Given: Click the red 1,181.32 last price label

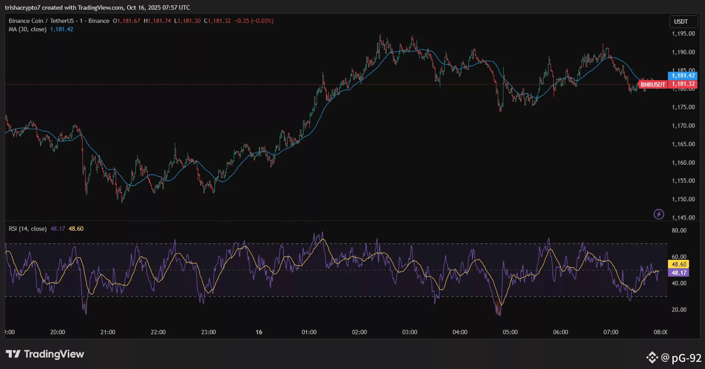Looking at the screenshot, I should coord(683,84).
